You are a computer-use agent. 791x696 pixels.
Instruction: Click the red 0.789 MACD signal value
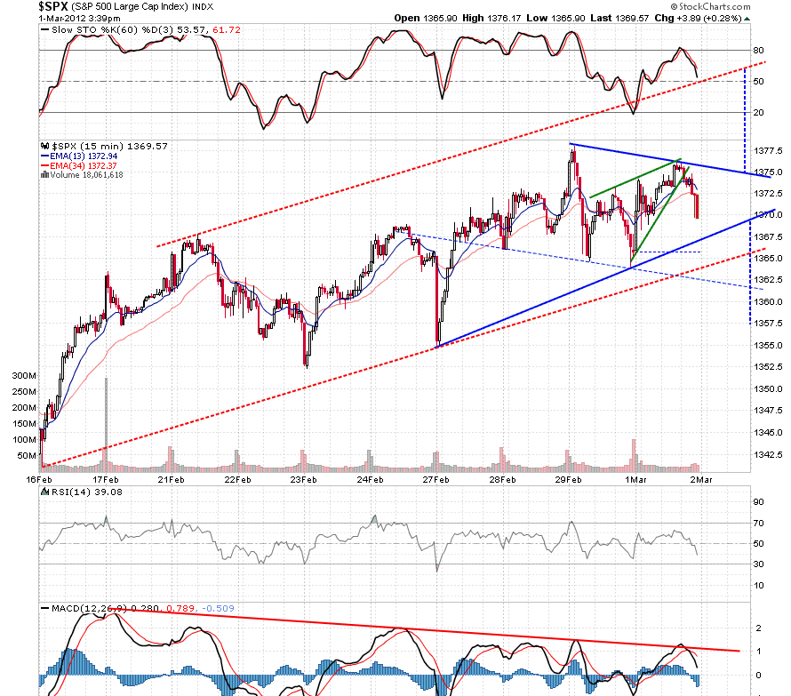click(x=180, y=608)
